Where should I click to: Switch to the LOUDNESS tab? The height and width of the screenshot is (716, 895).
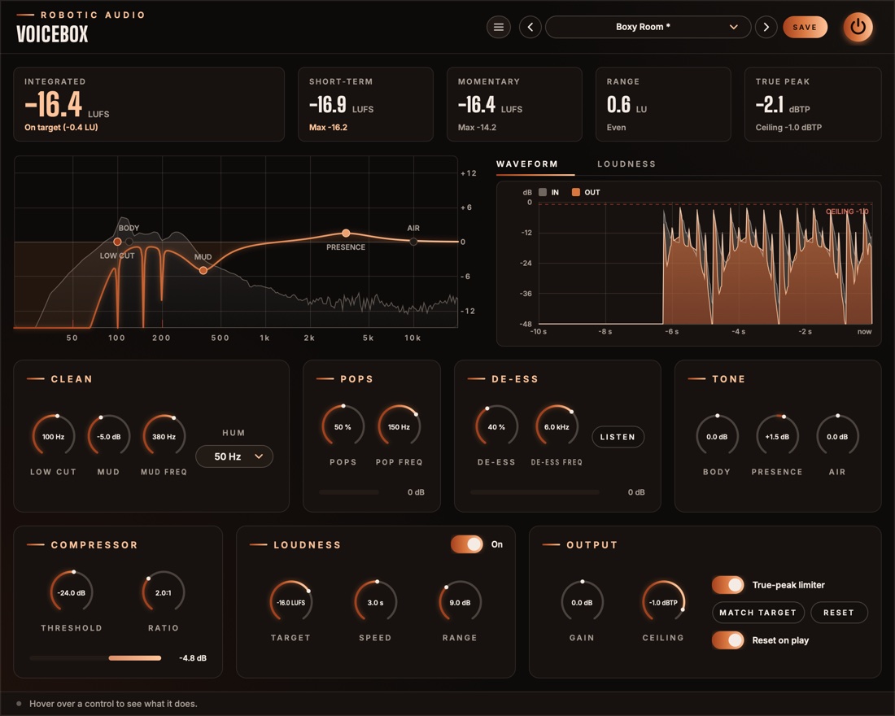tap(626, 164)
